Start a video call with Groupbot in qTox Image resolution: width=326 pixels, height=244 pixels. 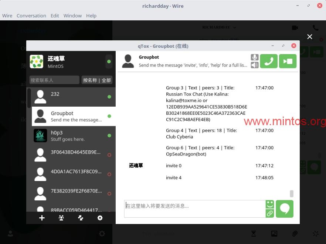click(x=288, y=61)
